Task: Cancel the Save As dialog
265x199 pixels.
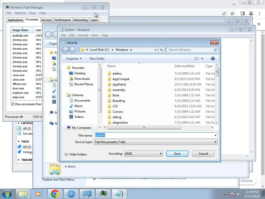Action: point(203,154)
